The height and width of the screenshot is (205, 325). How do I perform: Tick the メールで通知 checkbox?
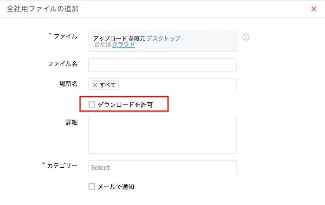point(91,187)
